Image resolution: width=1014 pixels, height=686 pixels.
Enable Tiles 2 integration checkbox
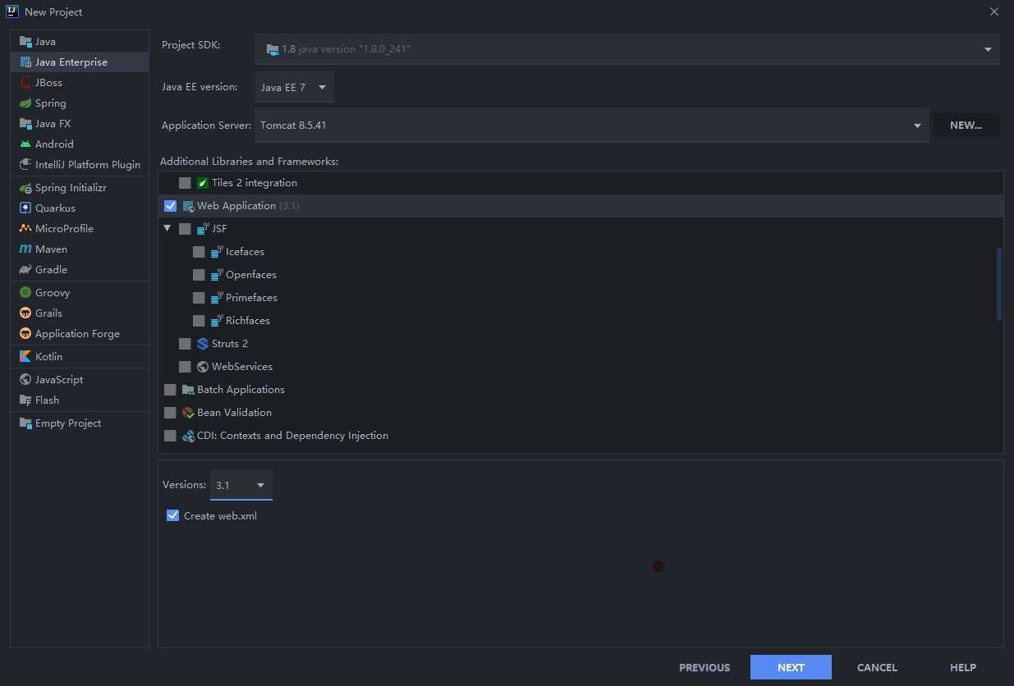(x=185, y=183)
